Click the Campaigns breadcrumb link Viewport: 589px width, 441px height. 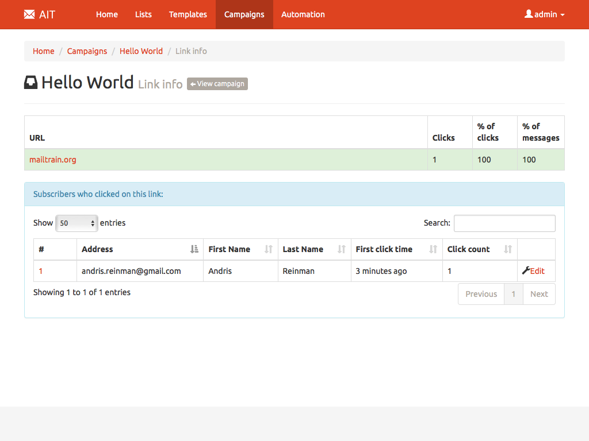87,51
